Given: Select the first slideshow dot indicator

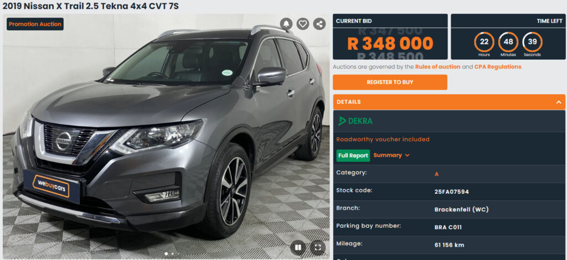Looking at the screenshot, I should click(x=166, y=254).
